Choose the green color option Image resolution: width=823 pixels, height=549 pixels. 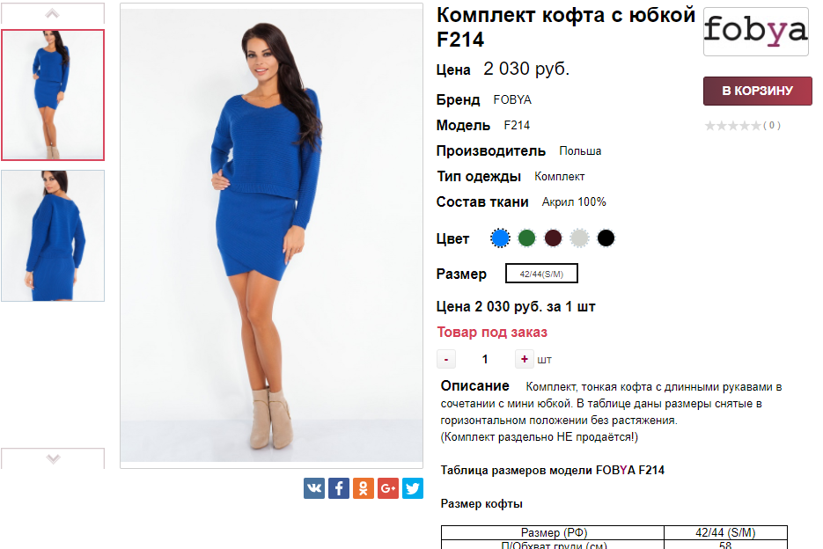pos(526,238)
